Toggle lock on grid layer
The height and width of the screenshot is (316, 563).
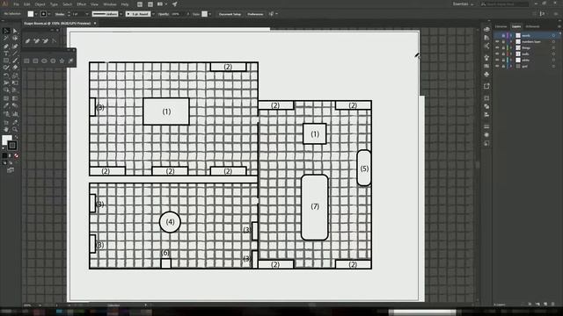pyautogui.click(x=503, y=66)
